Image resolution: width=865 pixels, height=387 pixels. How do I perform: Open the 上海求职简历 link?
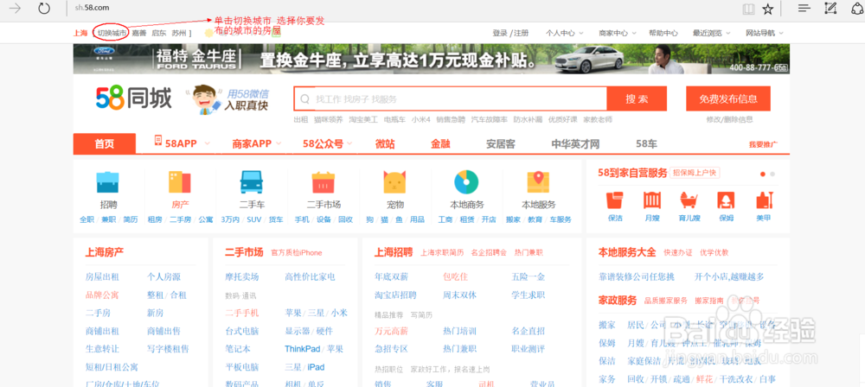pos(442,253)
